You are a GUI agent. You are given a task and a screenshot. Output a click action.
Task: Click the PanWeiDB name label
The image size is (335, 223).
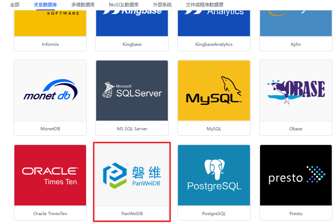click(132, 213)
